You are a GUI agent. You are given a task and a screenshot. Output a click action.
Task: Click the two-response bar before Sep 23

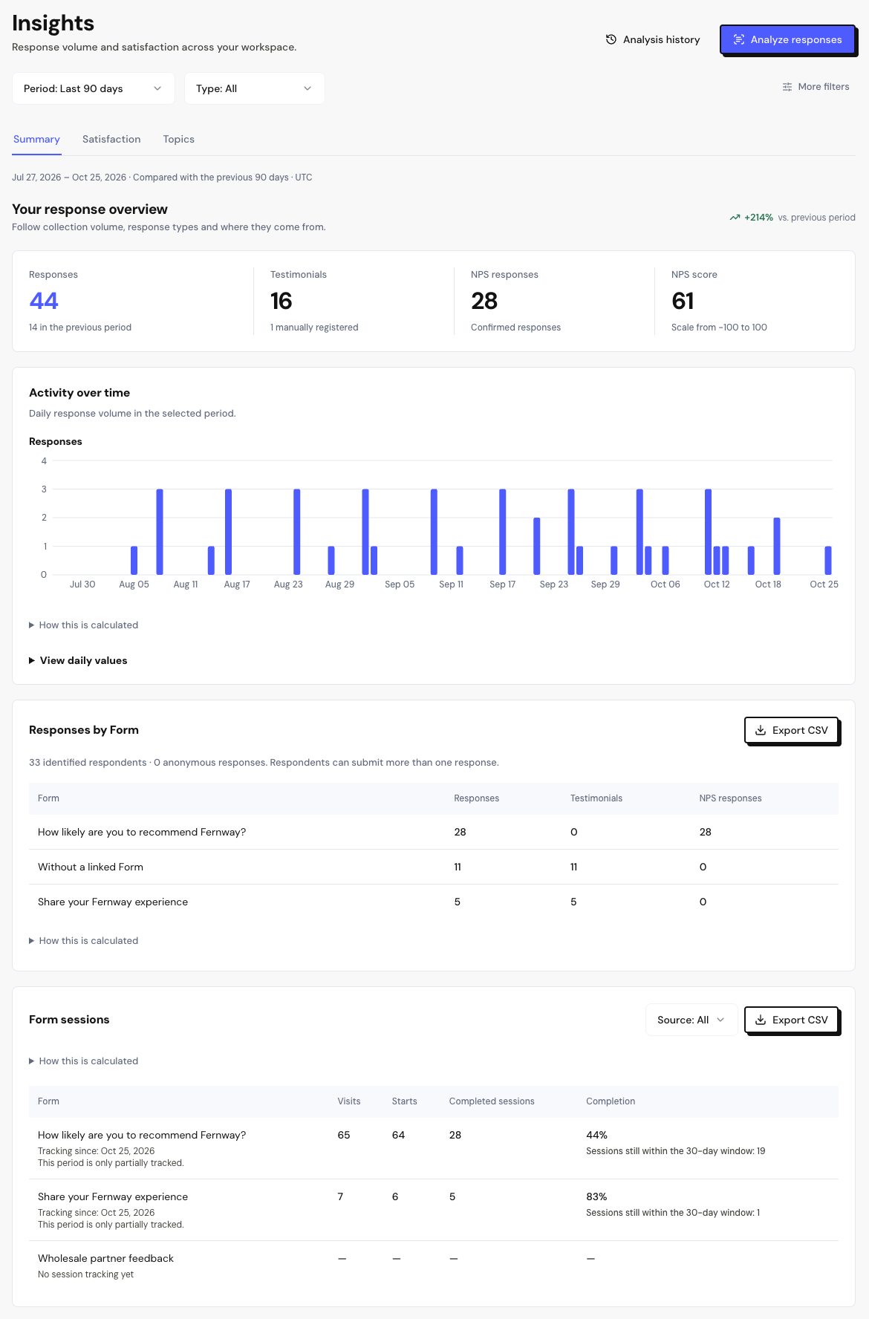[537, 547]
